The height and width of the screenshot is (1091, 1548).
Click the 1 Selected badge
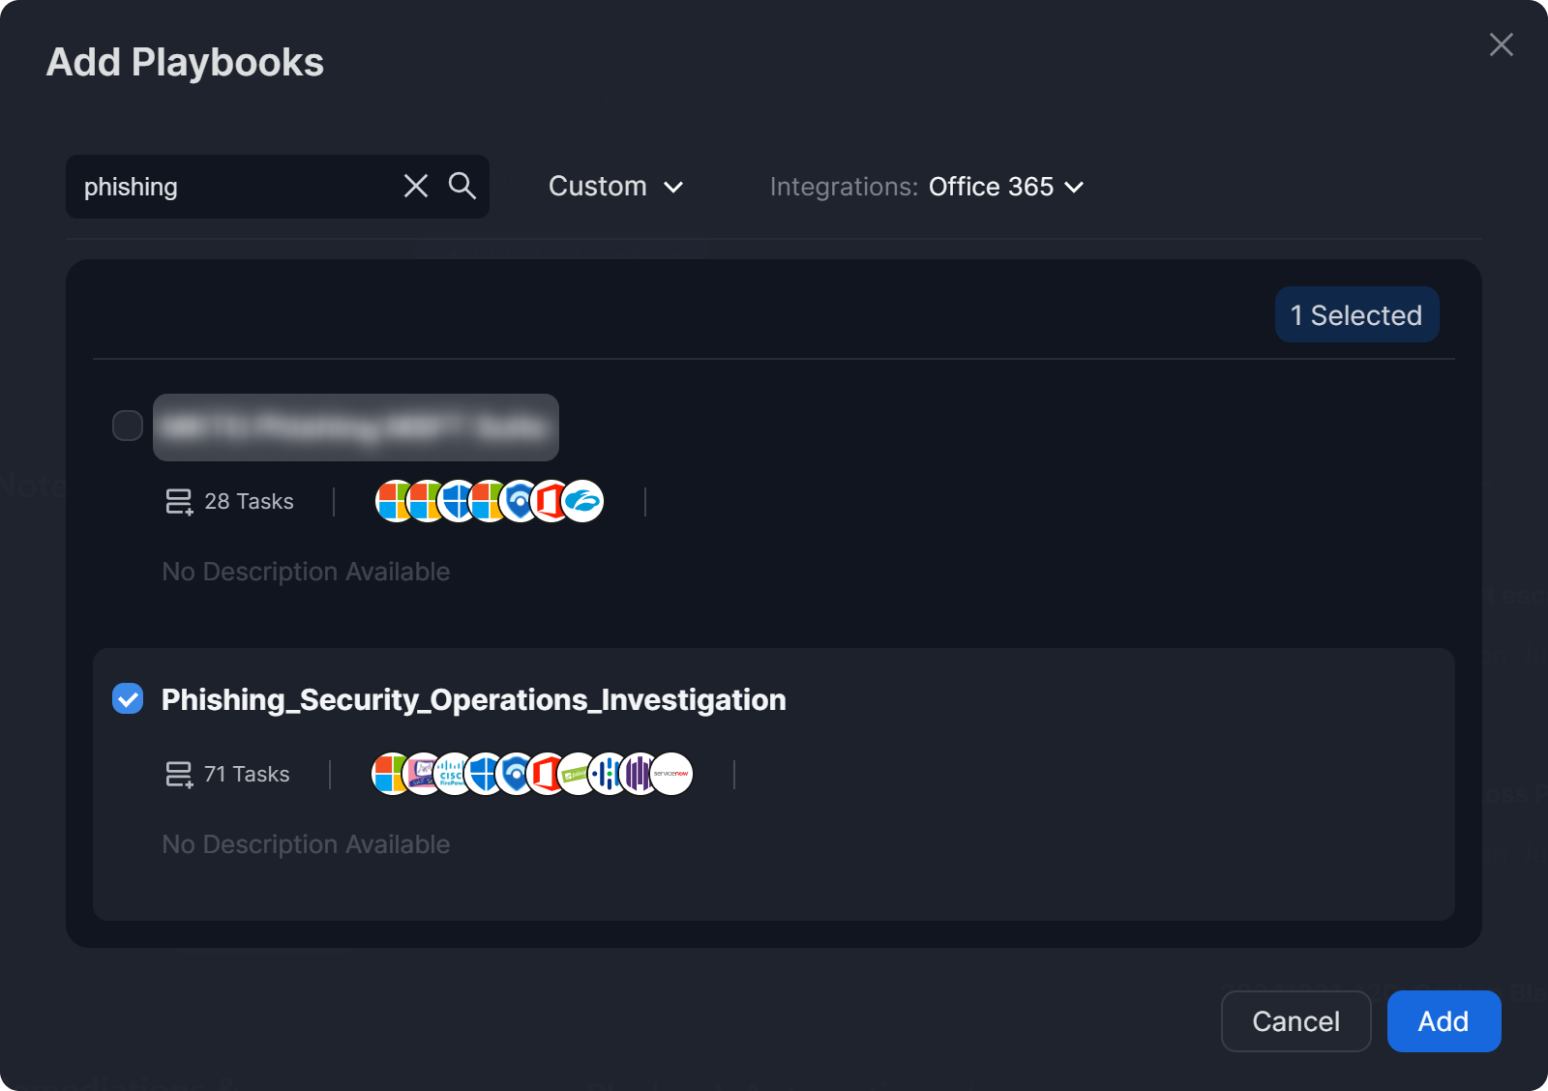1356,315
